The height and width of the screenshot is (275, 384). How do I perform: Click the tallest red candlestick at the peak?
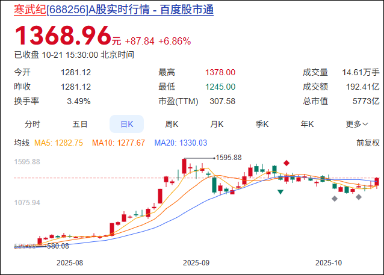click(185, 166)
